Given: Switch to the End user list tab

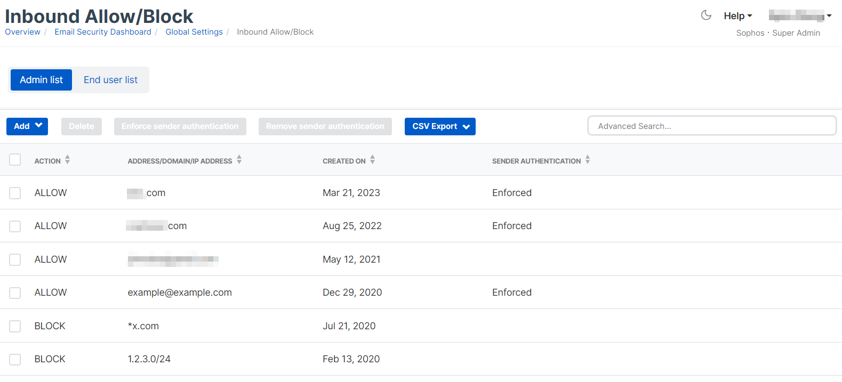Looking at the screenshot, I should (x=110, y=80).
